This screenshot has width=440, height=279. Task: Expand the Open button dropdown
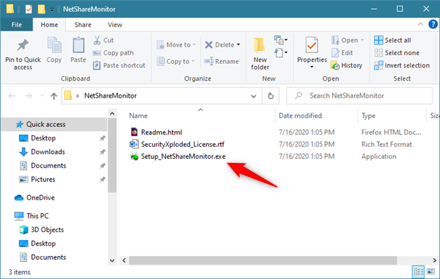(363, 40)
